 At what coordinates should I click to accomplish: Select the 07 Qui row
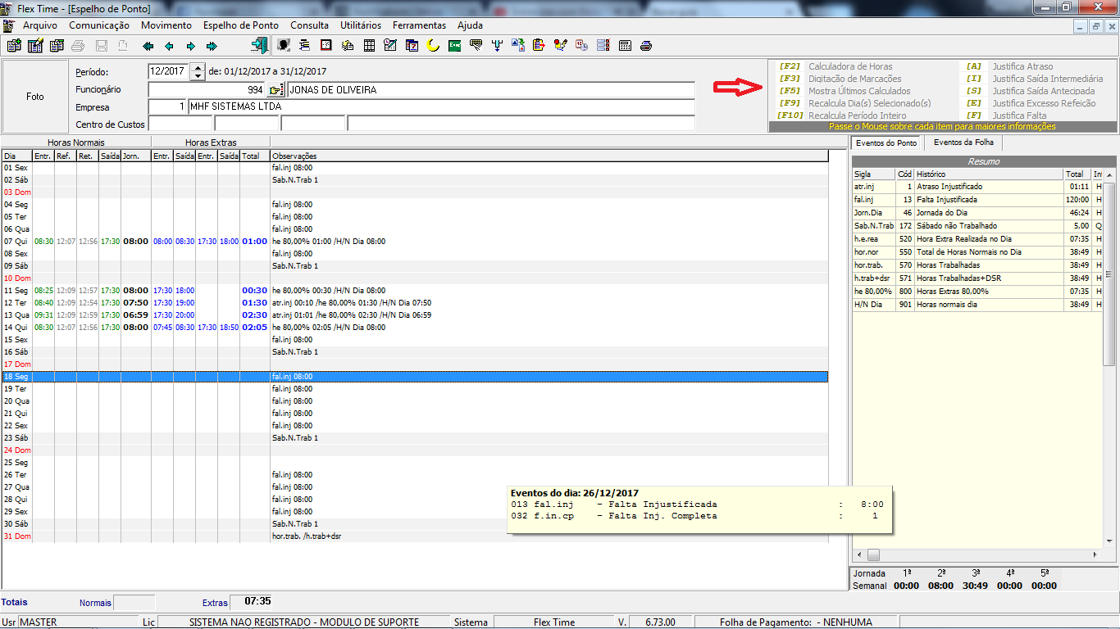(x=414, y=242)
